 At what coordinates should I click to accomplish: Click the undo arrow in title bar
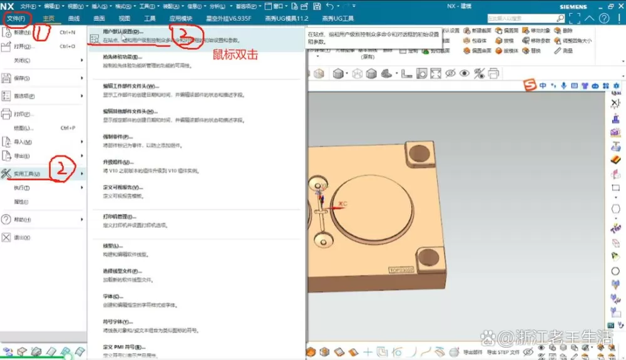[x=330, y=6]
